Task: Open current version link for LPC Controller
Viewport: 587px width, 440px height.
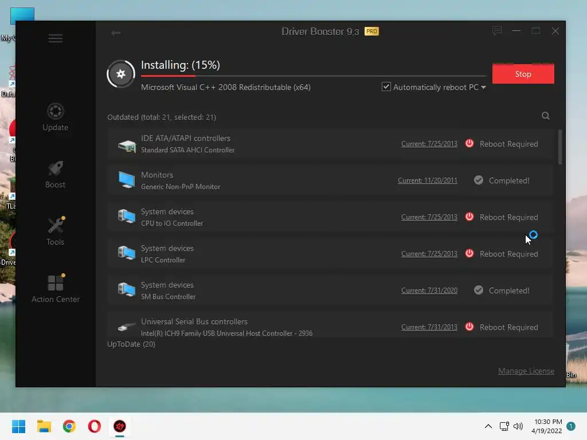Action: click(429, 254)
